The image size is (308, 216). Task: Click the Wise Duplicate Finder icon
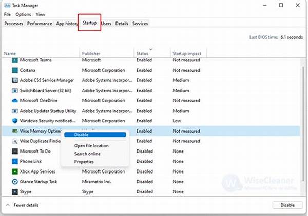click(x=15, y=141)
